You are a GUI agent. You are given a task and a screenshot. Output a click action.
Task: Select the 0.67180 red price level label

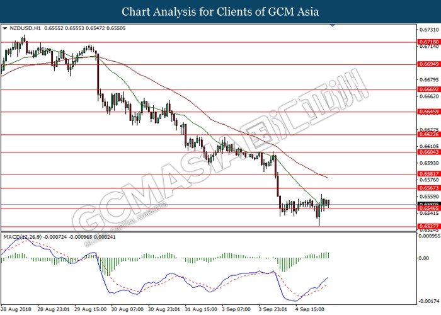428,42
